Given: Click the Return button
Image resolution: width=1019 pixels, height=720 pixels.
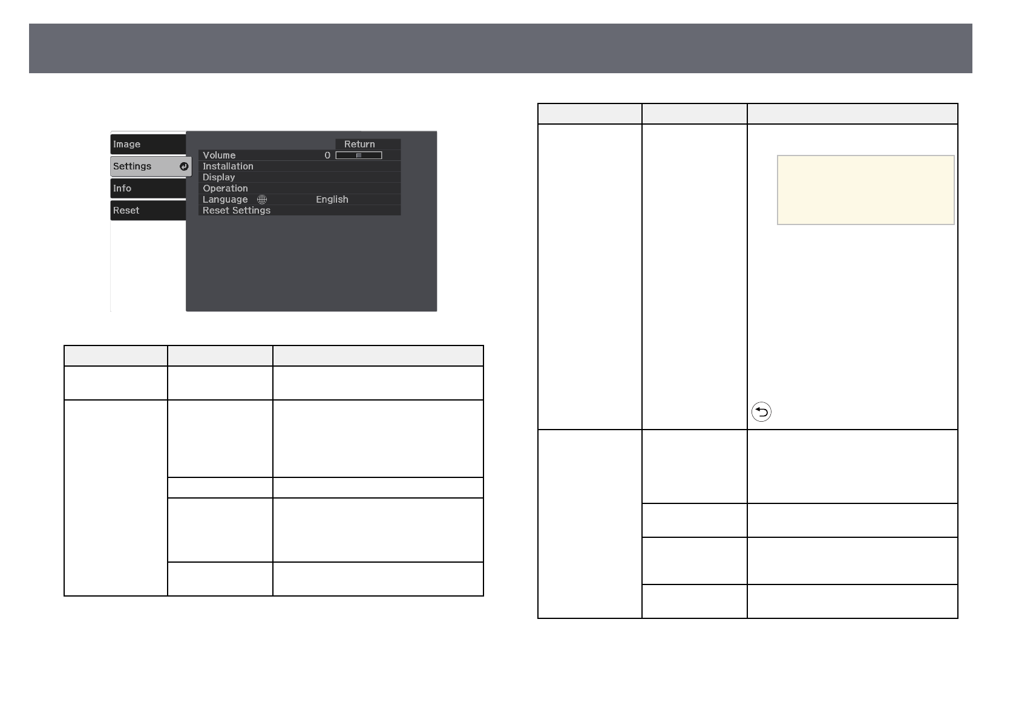Looking at the screenshot, I should click(368, 144).
